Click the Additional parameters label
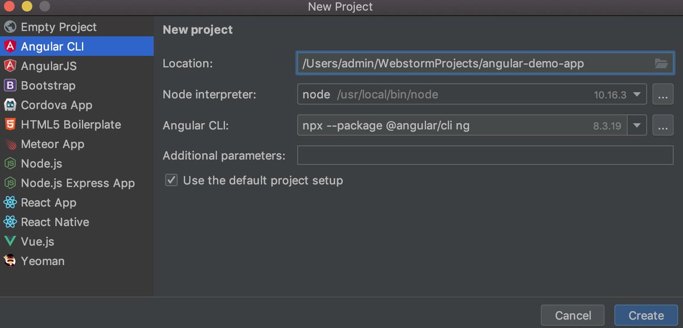683x328 pixels. [224, 155]
